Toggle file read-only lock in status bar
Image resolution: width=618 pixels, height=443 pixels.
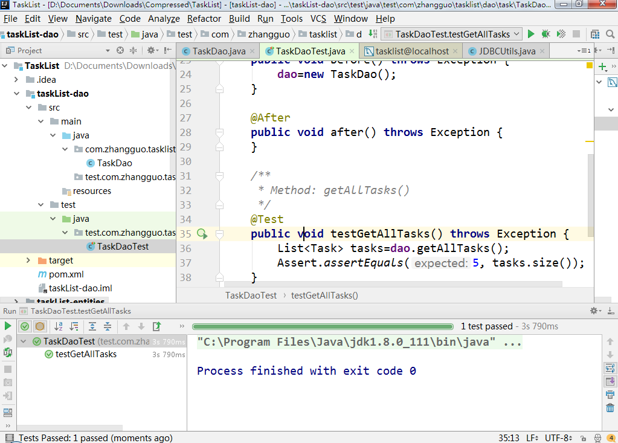[x=584, y=438]
